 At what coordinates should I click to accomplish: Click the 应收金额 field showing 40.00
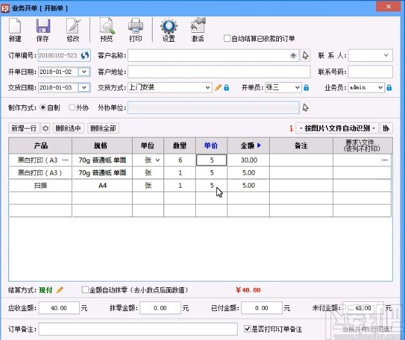coord(59,308)
